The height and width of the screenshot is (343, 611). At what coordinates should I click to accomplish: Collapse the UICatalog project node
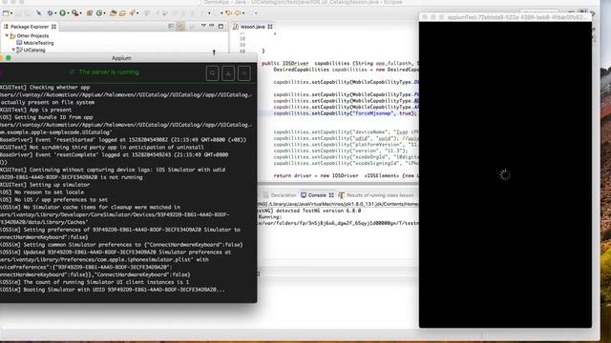[13, 50]
